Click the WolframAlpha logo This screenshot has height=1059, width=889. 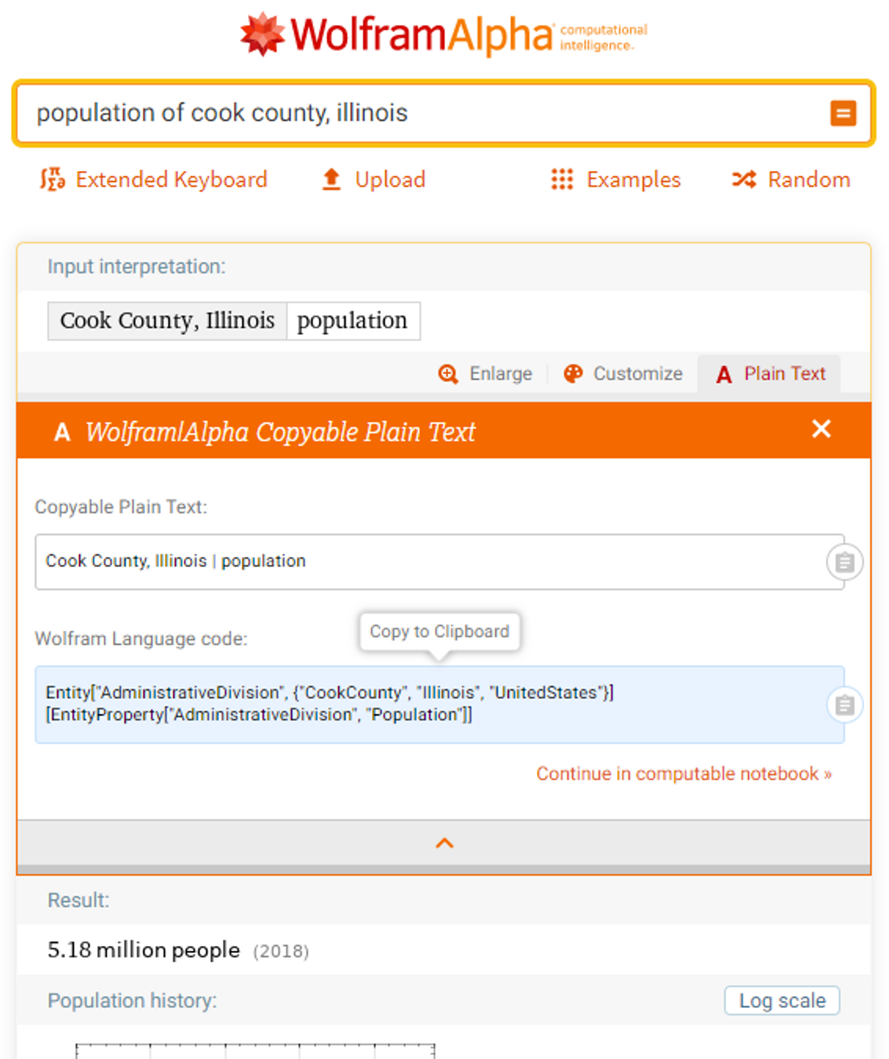[444, 35]
